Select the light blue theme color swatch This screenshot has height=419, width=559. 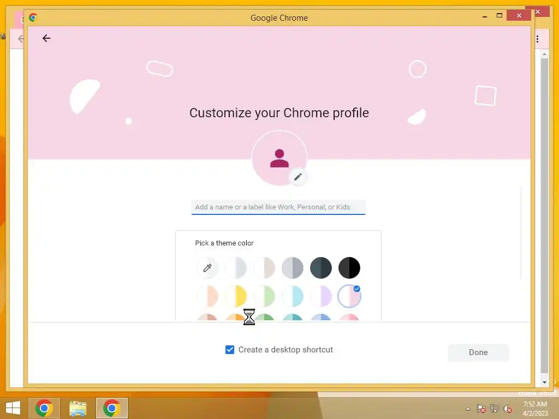point(293,296)
